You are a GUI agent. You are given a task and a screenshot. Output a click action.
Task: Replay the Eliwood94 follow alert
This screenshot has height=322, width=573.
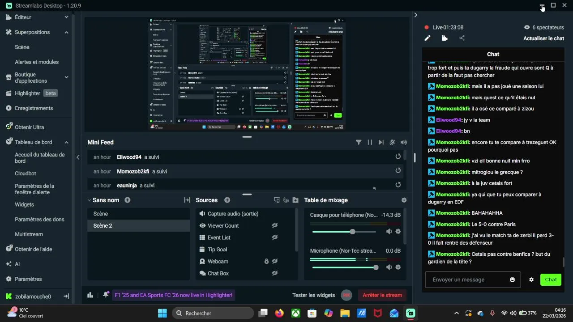[398, 157]
